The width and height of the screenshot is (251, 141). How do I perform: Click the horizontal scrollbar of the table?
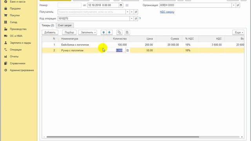coord(123,137)
